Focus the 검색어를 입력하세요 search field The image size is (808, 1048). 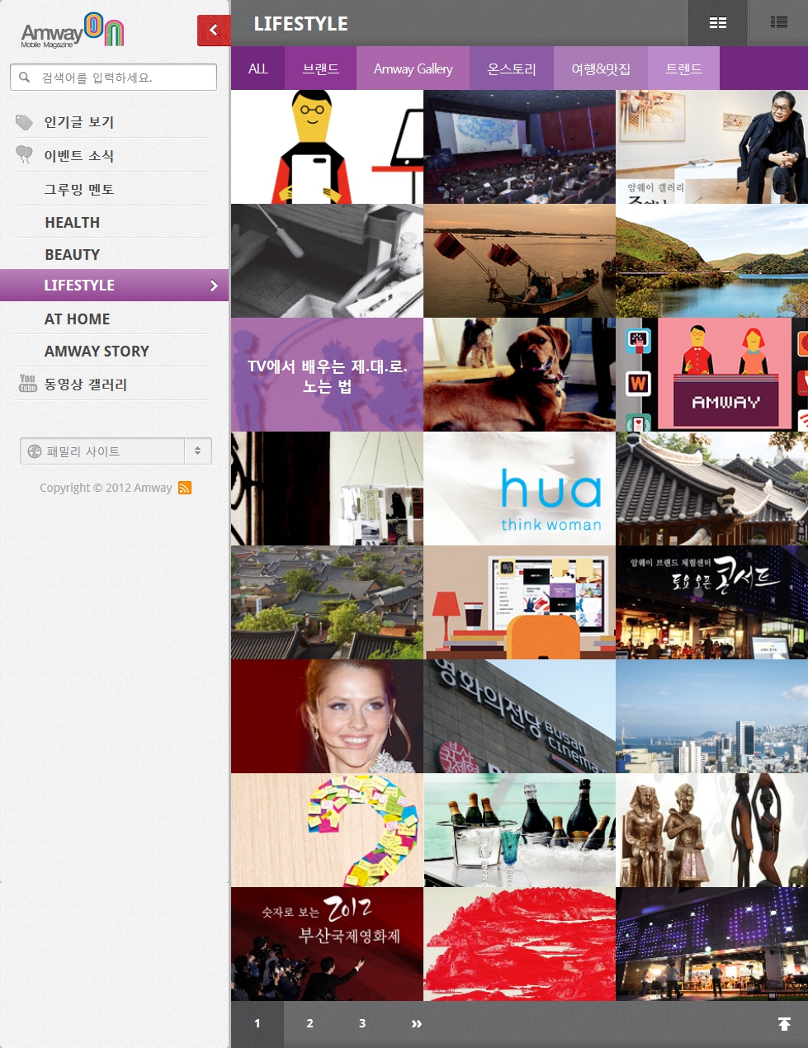[113, 77]
